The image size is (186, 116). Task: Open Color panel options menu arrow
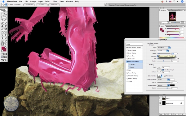(x=184, y=26)
